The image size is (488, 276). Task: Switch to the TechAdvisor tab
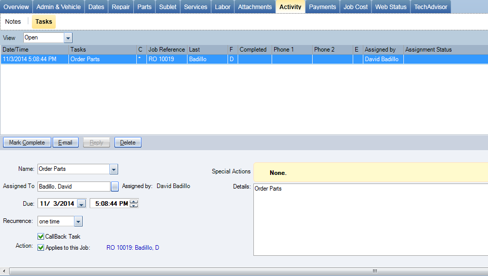coord(430,7)
